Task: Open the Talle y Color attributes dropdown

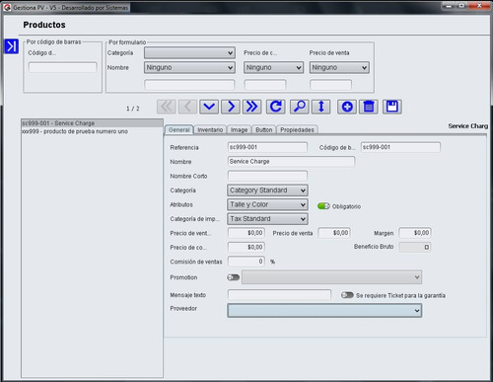Action: click(x=267, y=204)
